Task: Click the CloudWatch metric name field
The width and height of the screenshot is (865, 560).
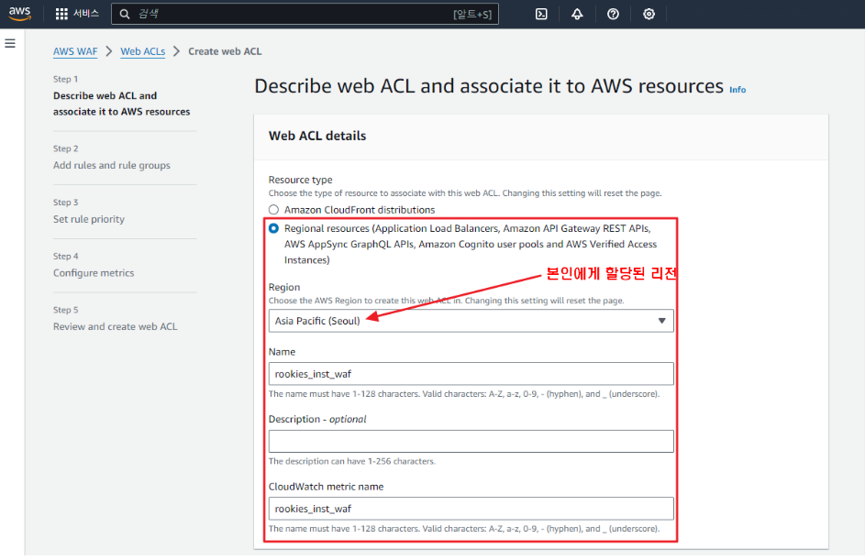Action: click(x=471, y=508)
